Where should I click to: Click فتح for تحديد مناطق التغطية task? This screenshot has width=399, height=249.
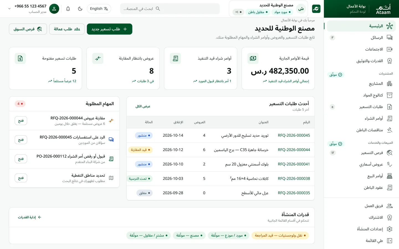click(x=21, y=178)
